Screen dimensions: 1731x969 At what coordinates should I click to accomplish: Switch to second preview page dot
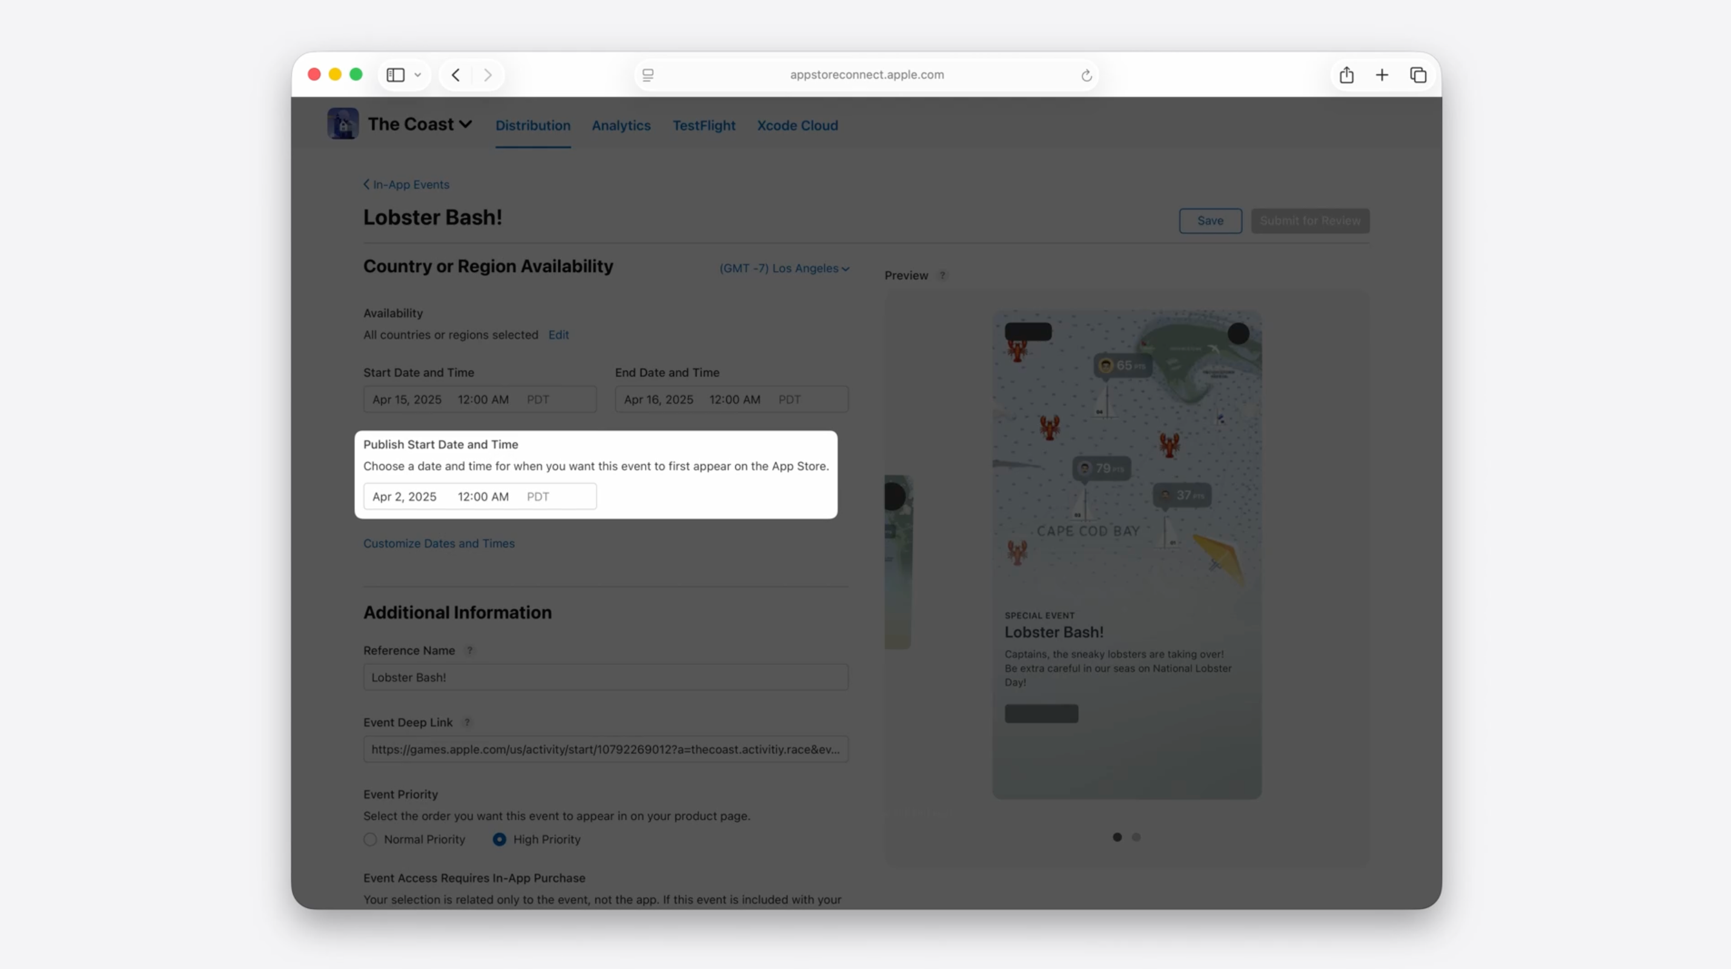1136,838
